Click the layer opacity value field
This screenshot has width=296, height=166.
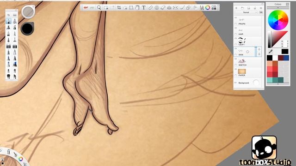point(261,12)
